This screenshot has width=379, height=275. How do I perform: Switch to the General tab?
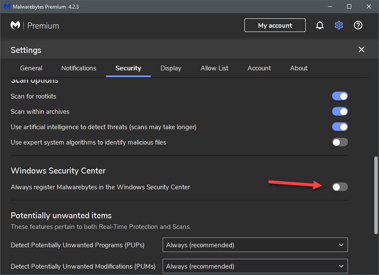31,68
